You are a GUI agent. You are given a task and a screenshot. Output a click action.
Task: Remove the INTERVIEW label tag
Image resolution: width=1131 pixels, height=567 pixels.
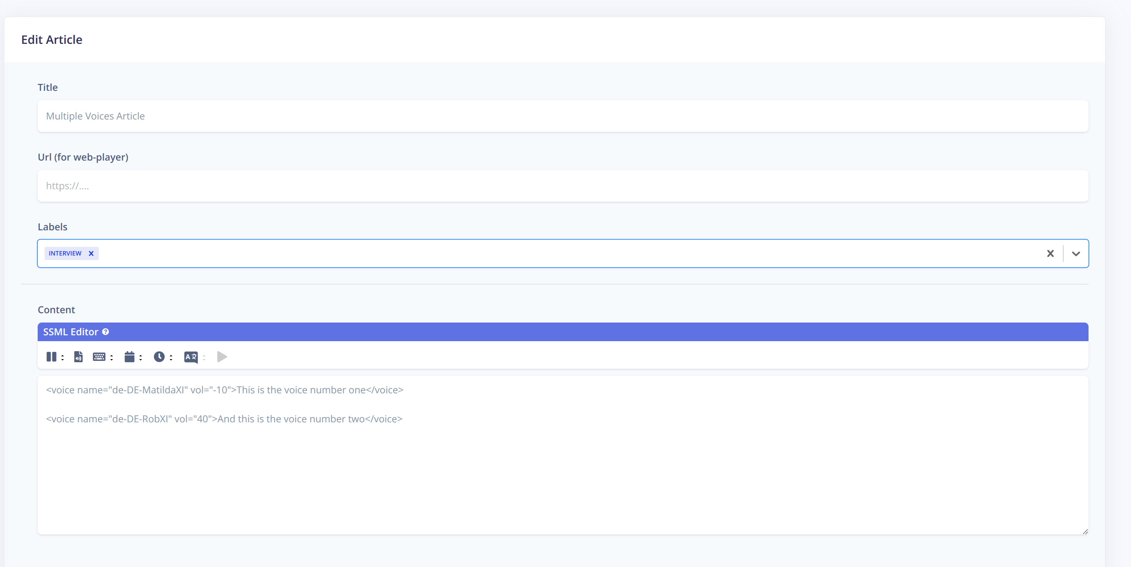(x=91, y=253)
